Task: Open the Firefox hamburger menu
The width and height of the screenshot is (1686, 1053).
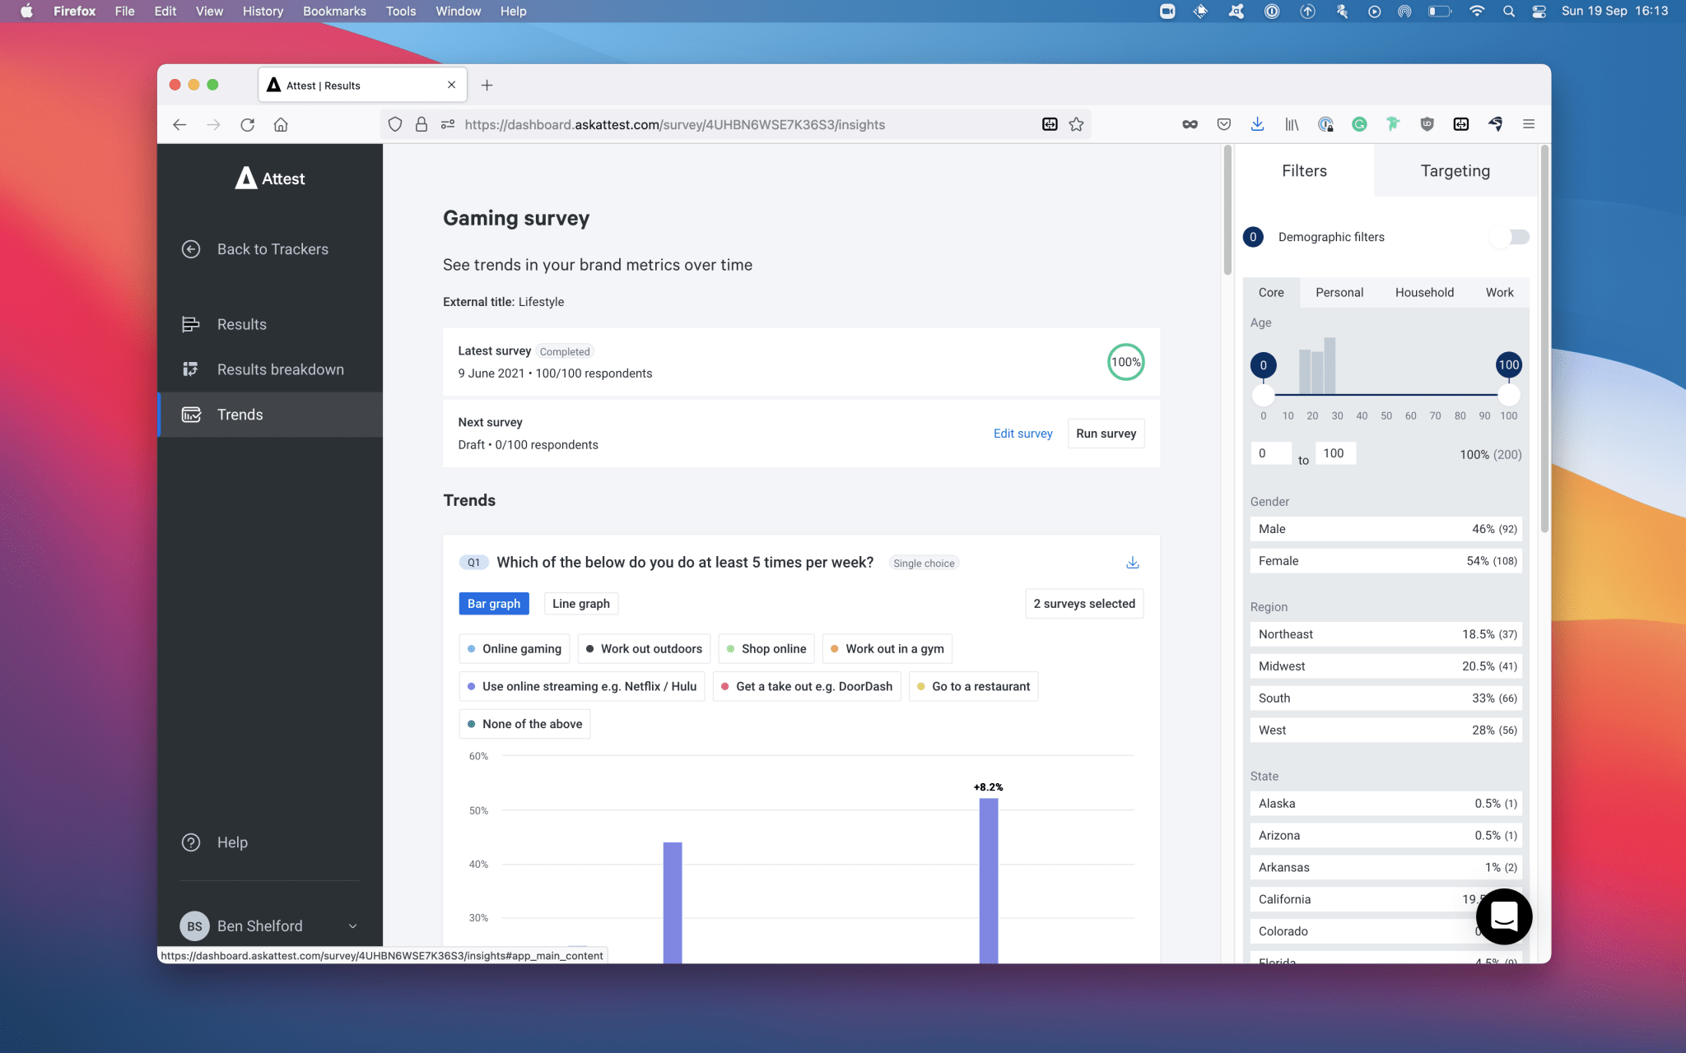Action: point(1529,124)
